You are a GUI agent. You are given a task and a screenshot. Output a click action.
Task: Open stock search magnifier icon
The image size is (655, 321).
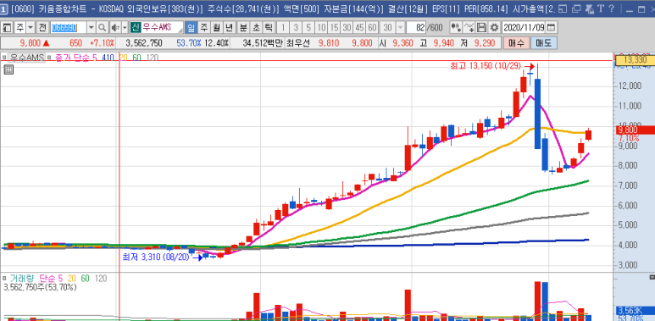point(103,28)
